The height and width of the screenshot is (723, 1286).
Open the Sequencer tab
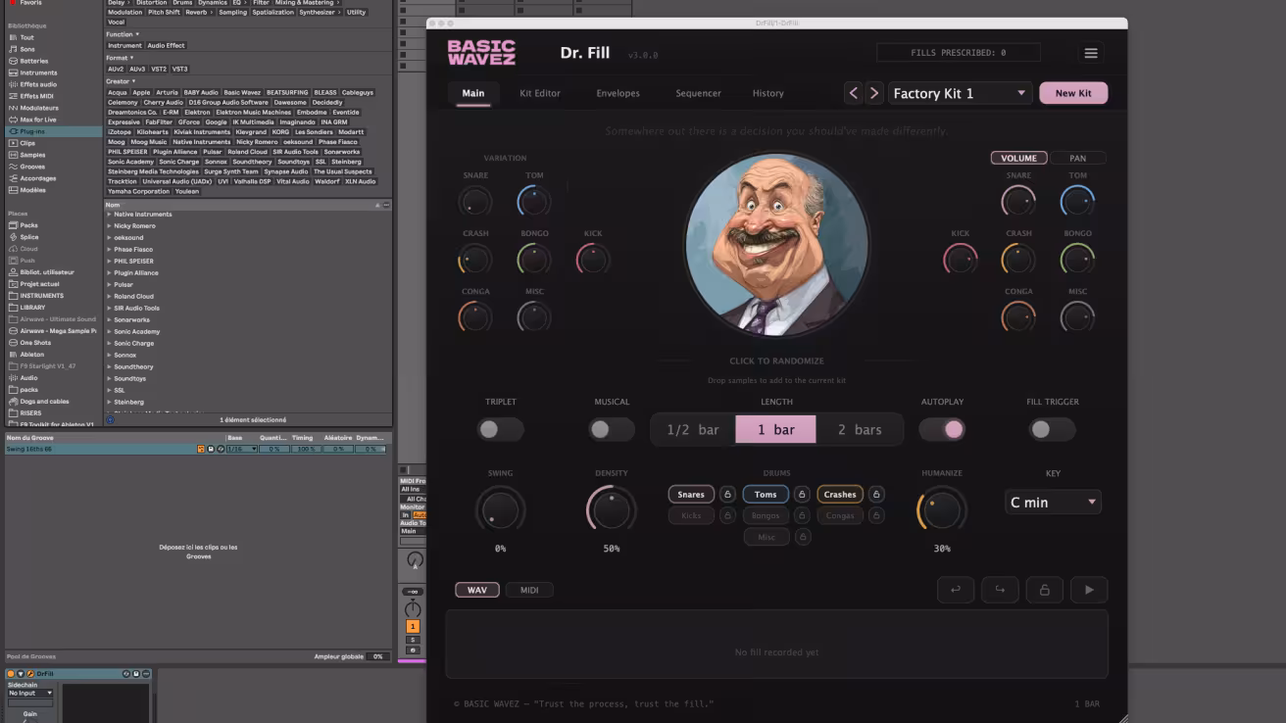(x=698, y=93)
